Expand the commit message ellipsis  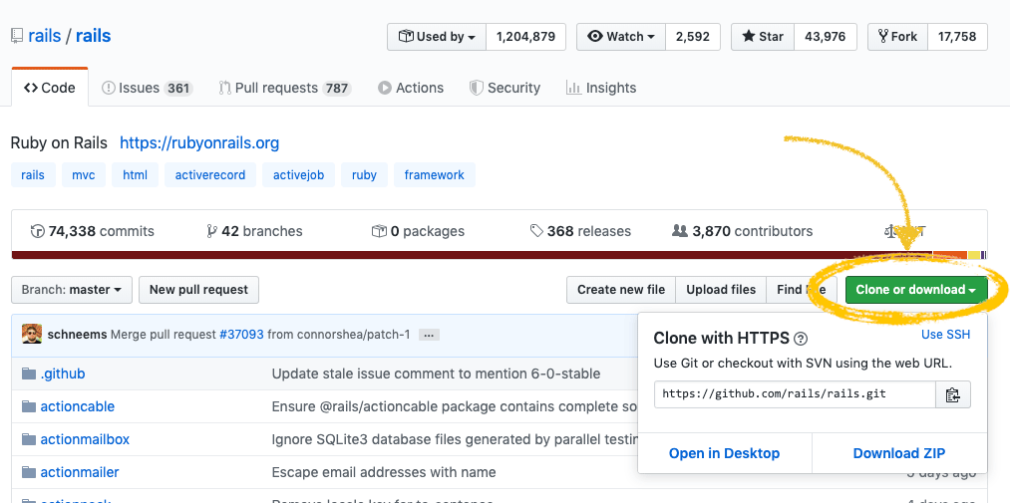pos(429,335)
